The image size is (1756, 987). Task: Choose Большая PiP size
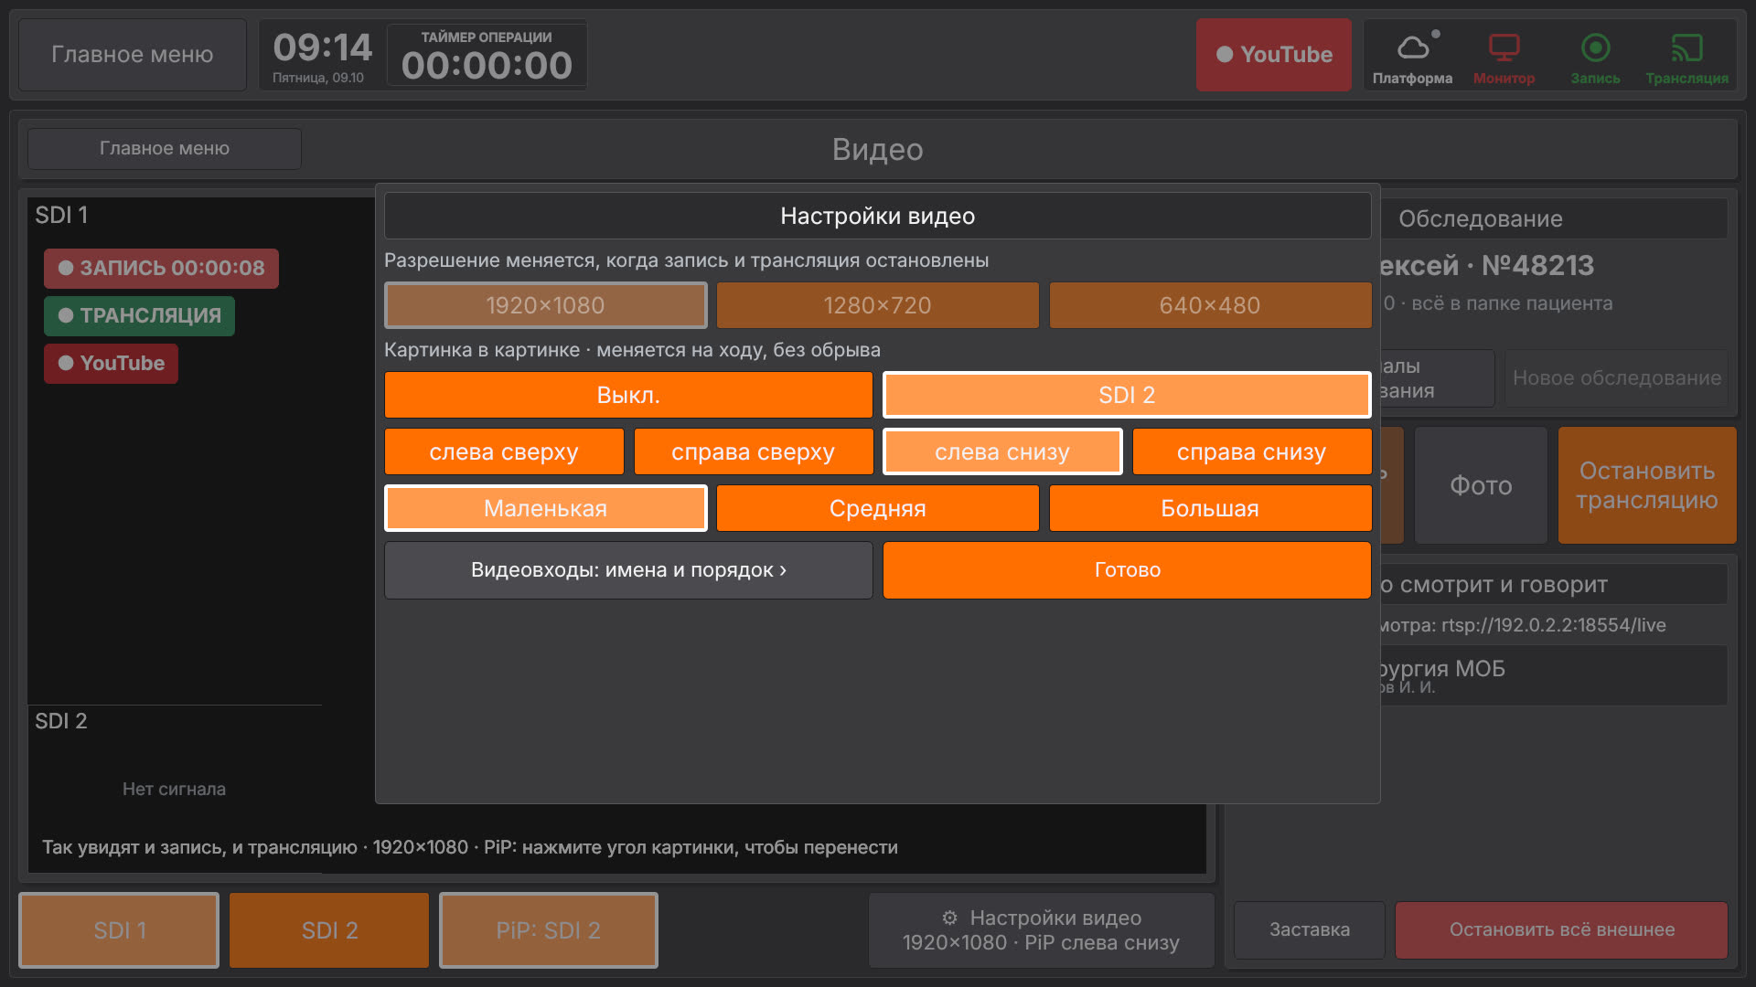pos(1210,508)
